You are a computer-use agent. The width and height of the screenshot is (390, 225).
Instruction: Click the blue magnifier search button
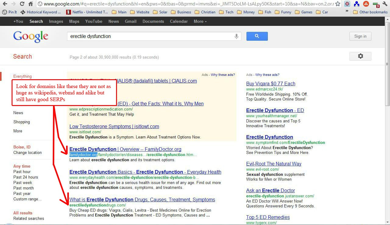point(257,36)
